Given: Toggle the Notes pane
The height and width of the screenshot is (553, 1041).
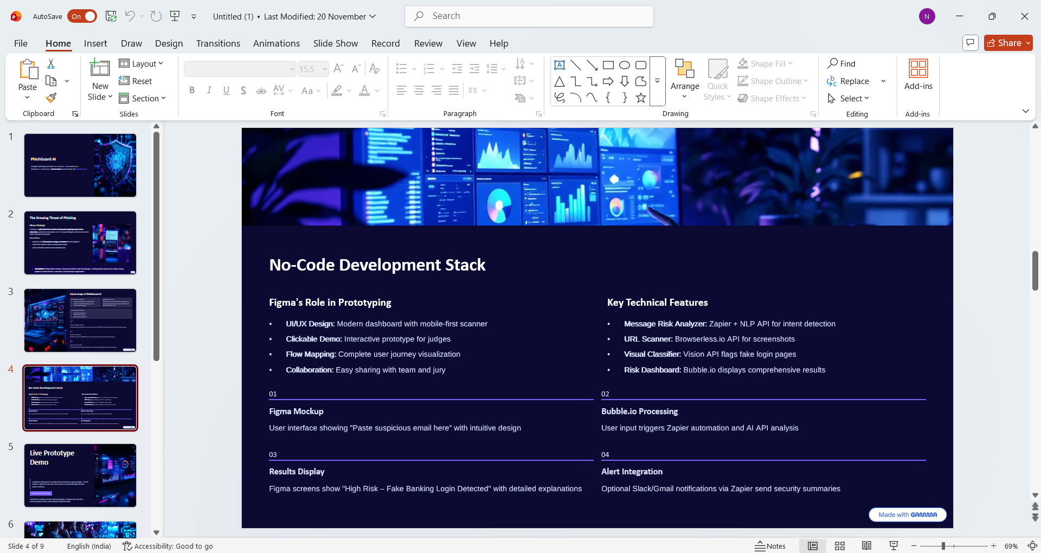Looking at the screenshot, I should (770, 546).
